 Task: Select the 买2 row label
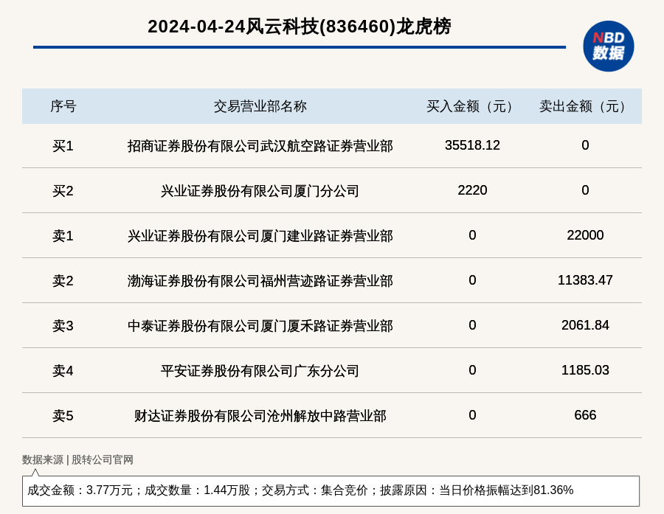coord(63,191)
